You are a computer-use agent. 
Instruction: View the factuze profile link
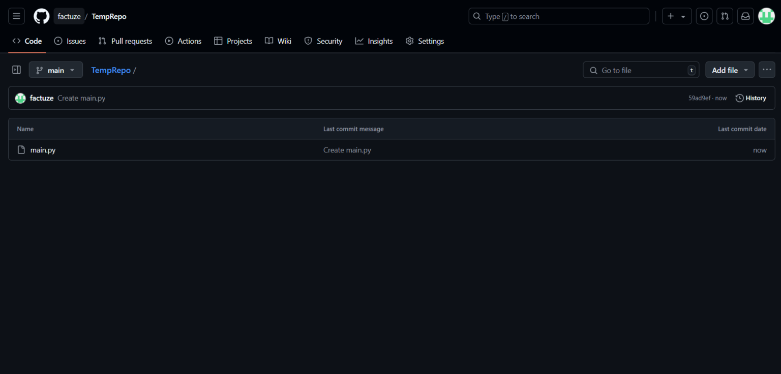pyautogui.click(x=41, y=98)
